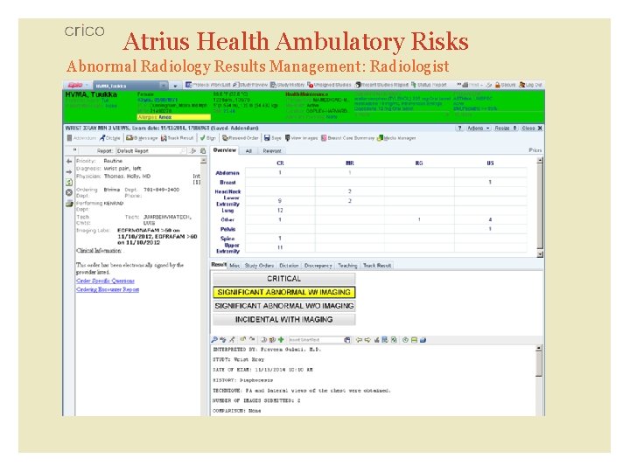Open the Ordering Encounter Report link
This screenshot has height=472, width=630.
click(108, 289)
